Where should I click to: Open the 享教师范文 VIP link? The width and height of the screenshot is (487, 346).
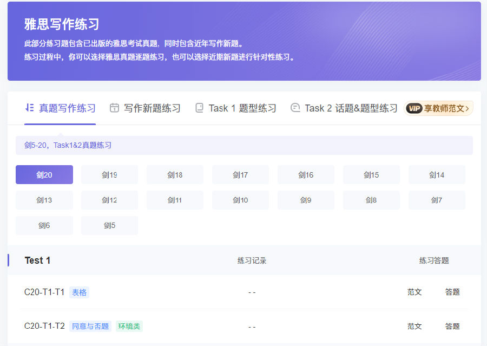click(x=446, y=108)
